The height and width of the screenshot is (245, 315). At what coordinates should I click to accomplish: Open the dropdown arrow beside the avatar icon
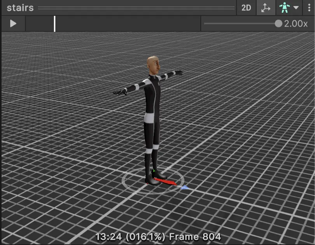pos(296,8)
